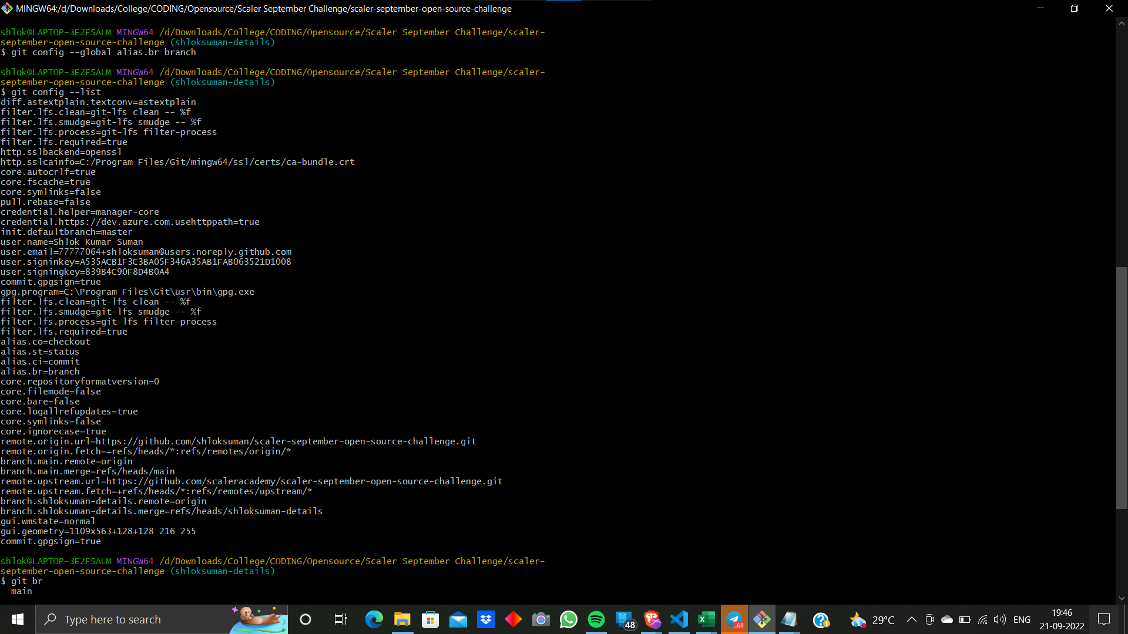Open Visual Studio Code

679,619
